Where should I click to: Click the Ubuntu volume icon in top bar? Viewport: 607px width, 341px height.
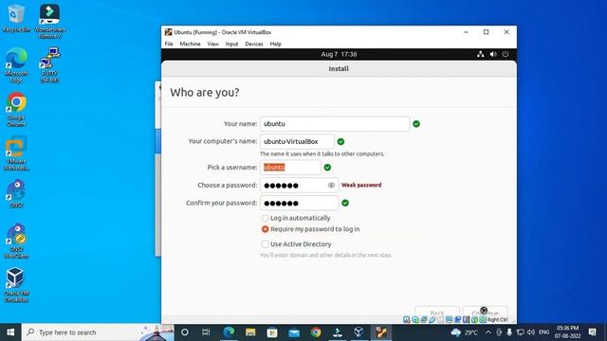[493, 54]
